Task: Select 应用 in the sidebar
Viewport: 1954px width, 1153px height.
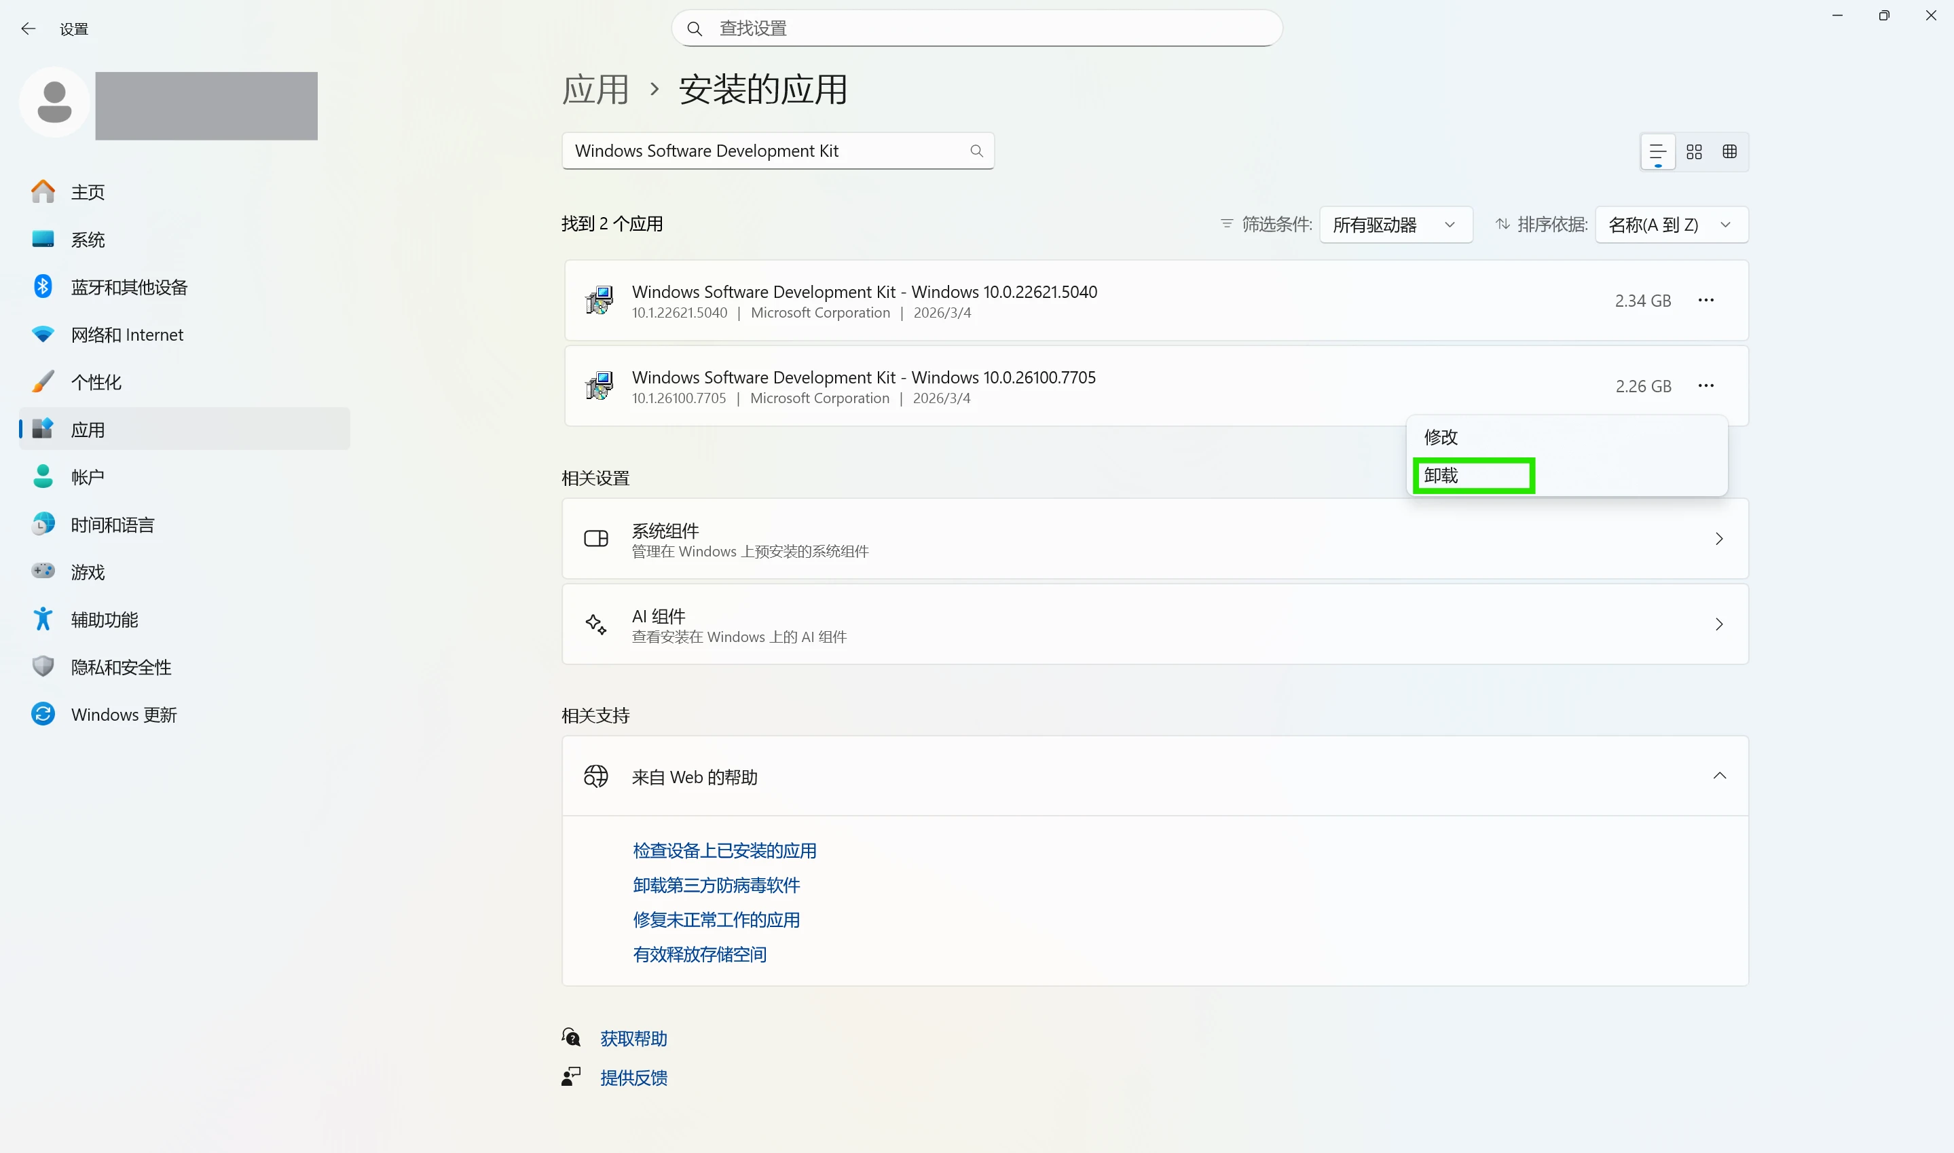Action: tap(185, 429)
